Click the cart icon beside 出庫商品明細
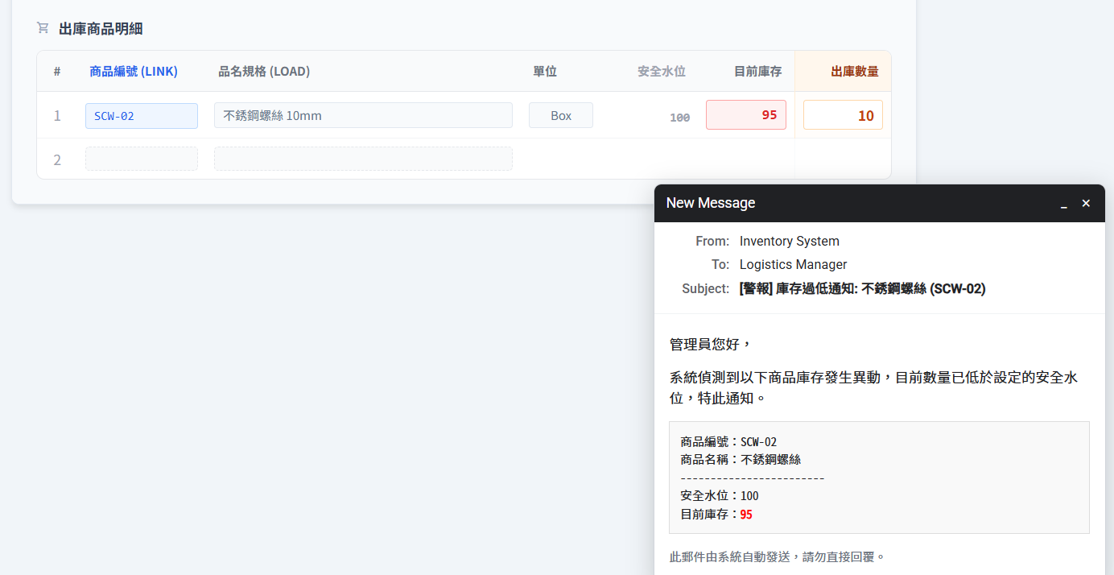 [43, 28]
